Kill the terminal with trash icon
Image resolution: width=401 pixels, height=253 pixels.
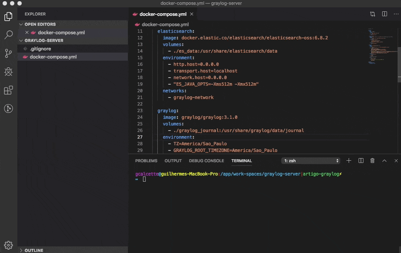tap(372, 161)
